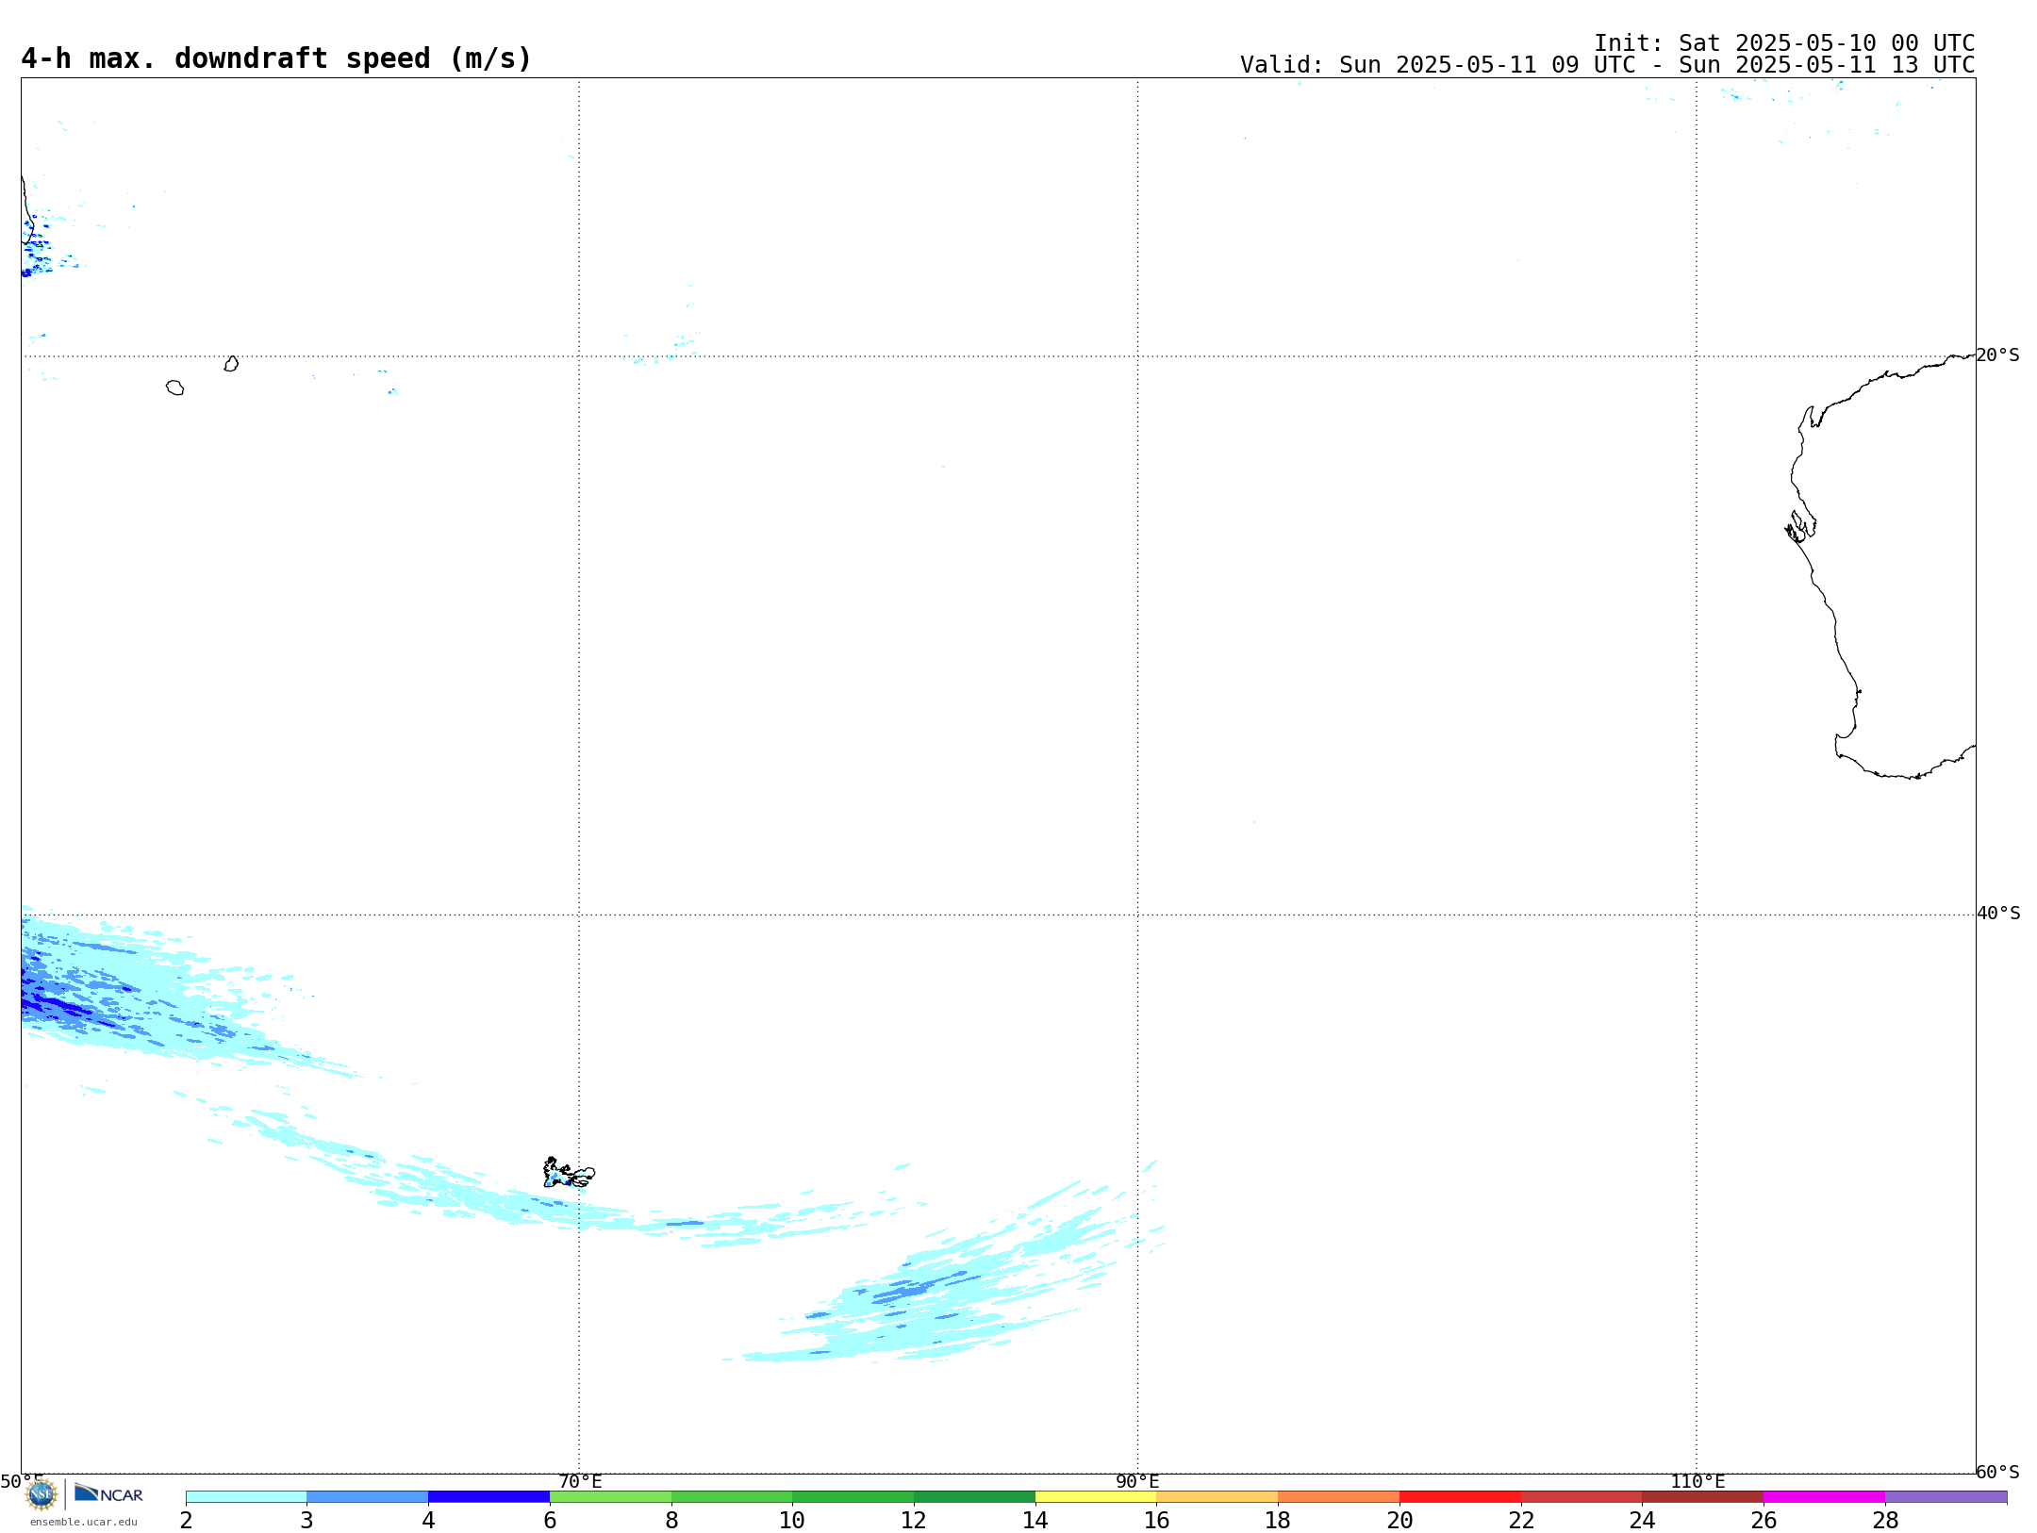This screenshot has width=2037, height=1533.
Task: Click the purple swatch above 28
Action: pos(1946,1497)
